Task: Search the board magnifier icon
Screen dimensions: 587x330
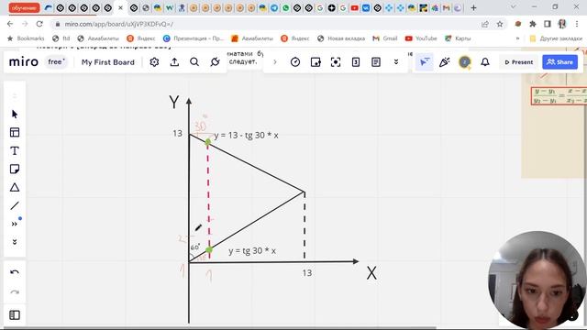Action: click(194, 62)
